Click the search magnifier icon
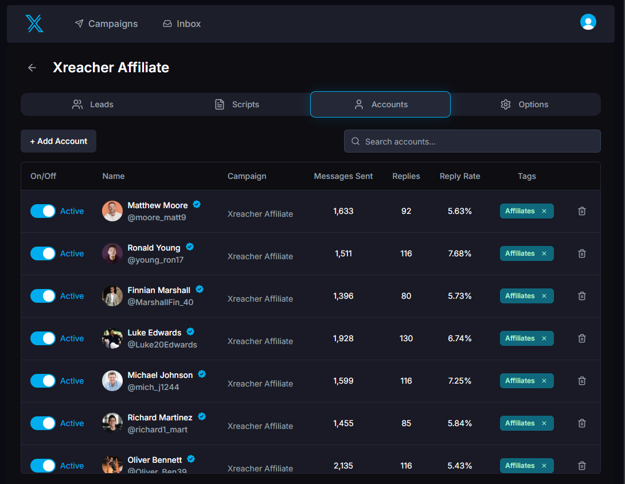Image resolution: width=625 pixels, height=484 pixels. [x=356, y=141]
